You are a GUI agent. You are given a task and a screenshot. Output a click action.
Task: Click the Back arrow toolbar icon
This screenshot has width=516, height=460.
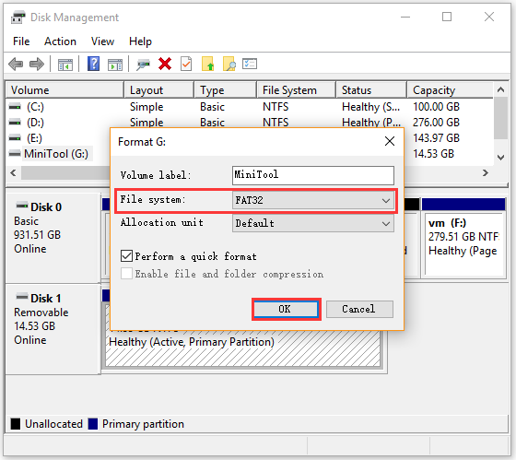[x=16, y=64]
